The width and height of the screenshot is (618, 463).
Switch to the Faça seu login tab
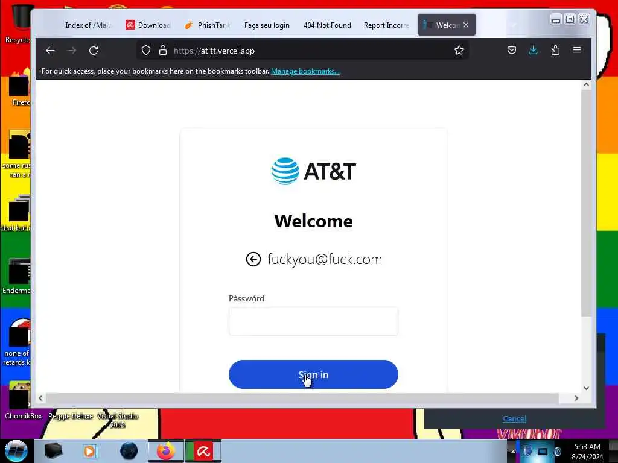267,25
